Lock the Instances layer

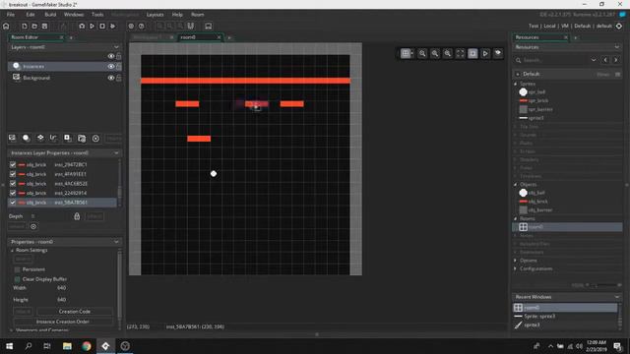tap(119, 67)
